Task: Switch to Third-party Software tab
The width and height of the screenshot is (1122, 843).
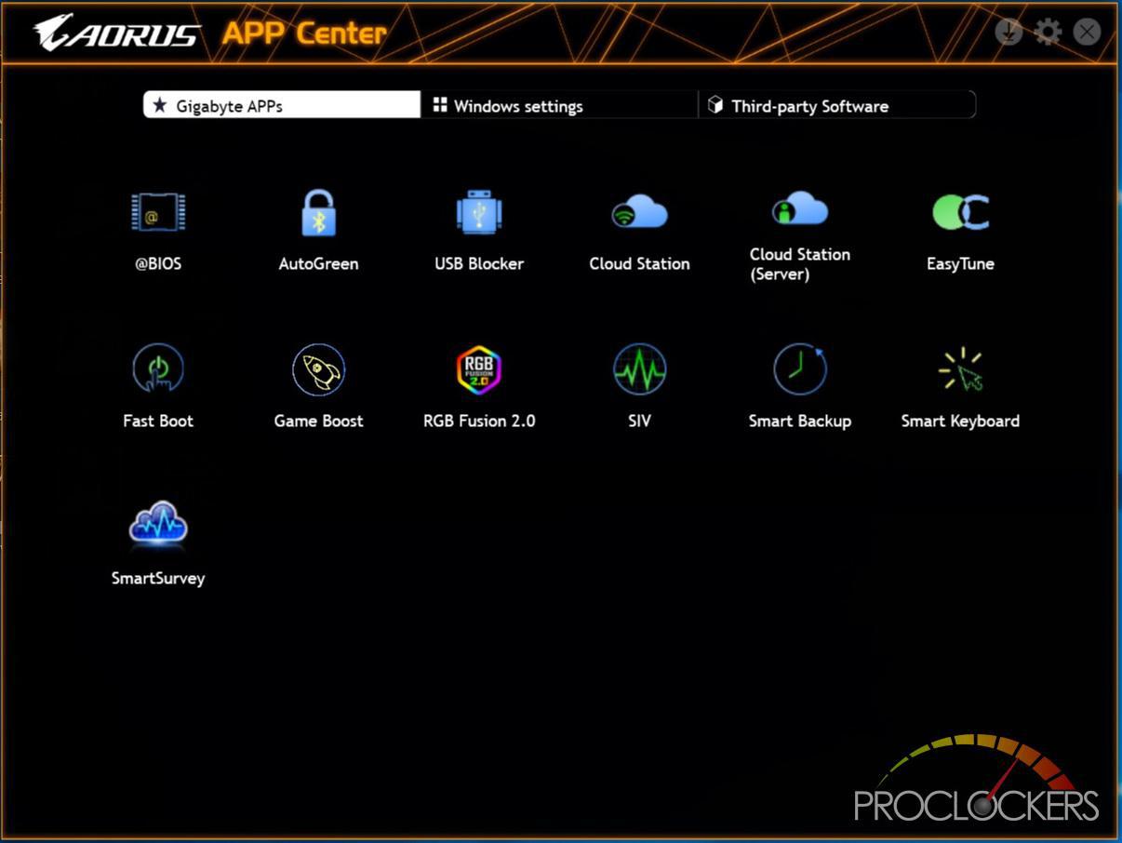Action: coord(837,105)
